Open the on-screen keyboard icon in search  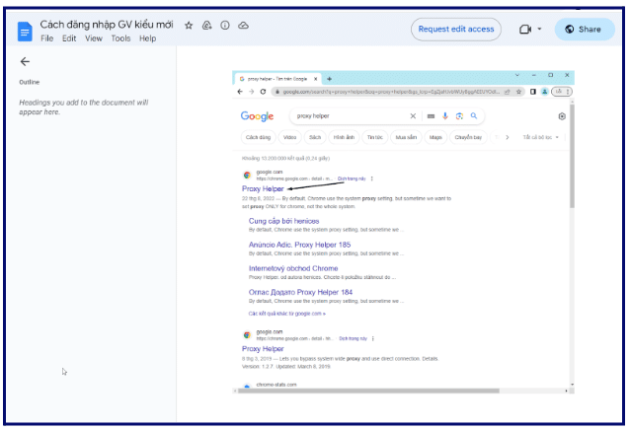tap(431, 116)
